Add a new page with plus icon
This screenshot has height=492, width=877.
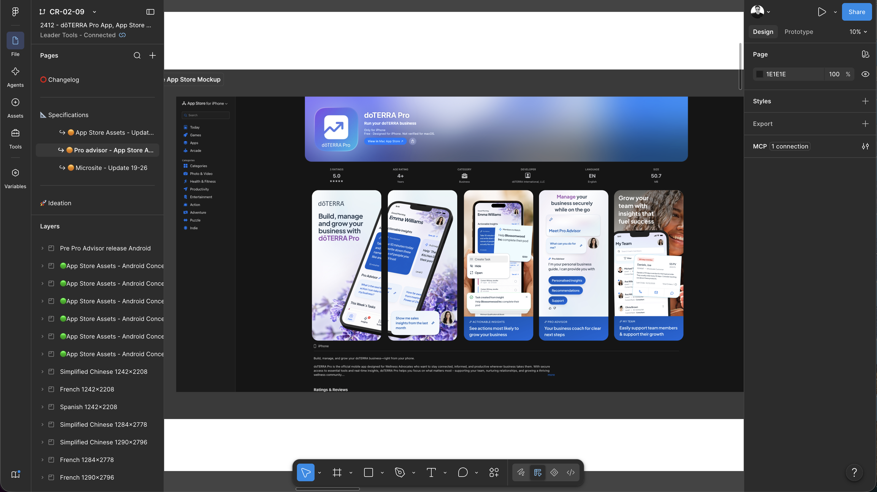pos(153,55)
